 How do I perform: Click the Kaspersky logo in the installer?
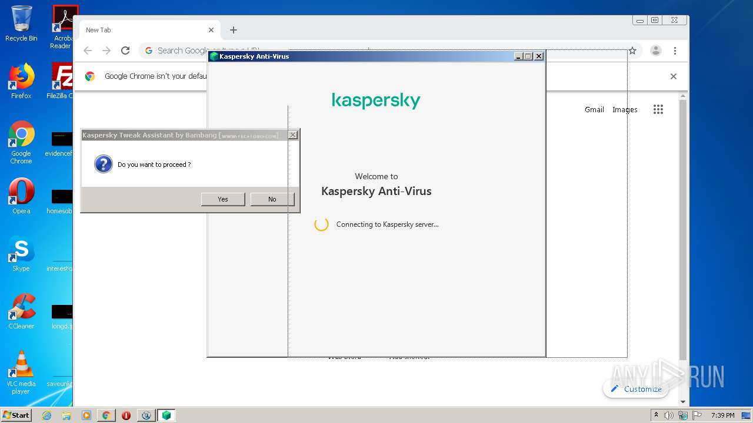[x=376, y=100]
